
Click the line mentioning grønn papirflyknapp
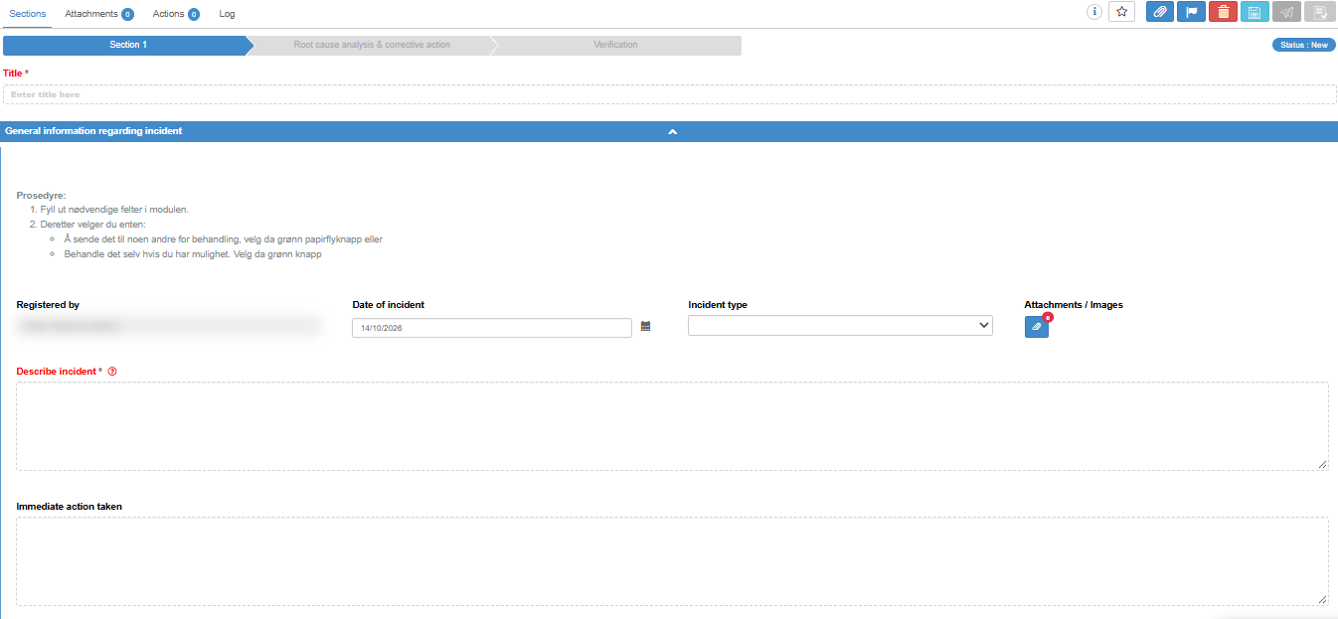223,239
